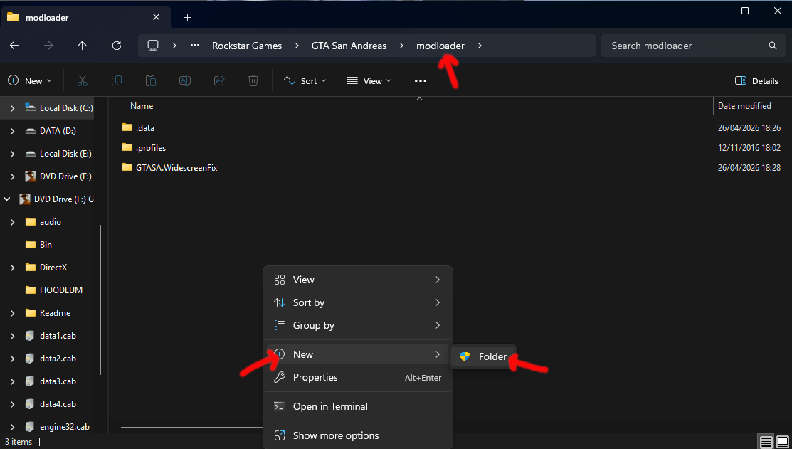Go up one folder level
Screen dimensions: 792x449
pos(83,46)
